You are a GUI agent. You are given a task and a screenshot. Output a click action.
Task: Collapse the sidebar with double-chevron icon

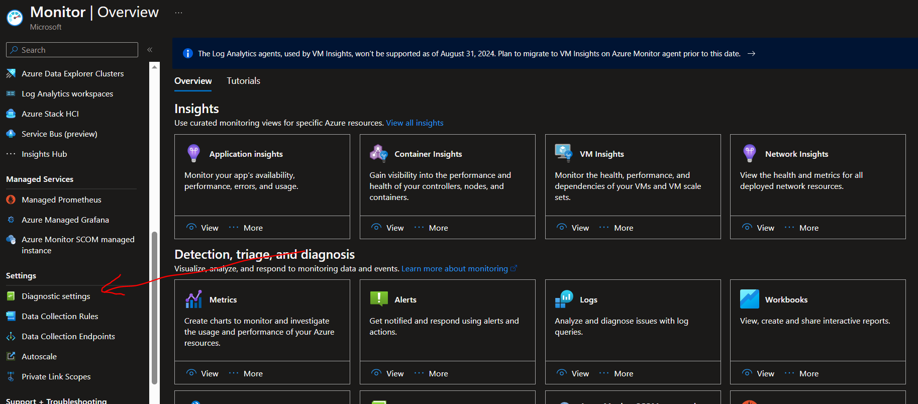coord(150,50)
